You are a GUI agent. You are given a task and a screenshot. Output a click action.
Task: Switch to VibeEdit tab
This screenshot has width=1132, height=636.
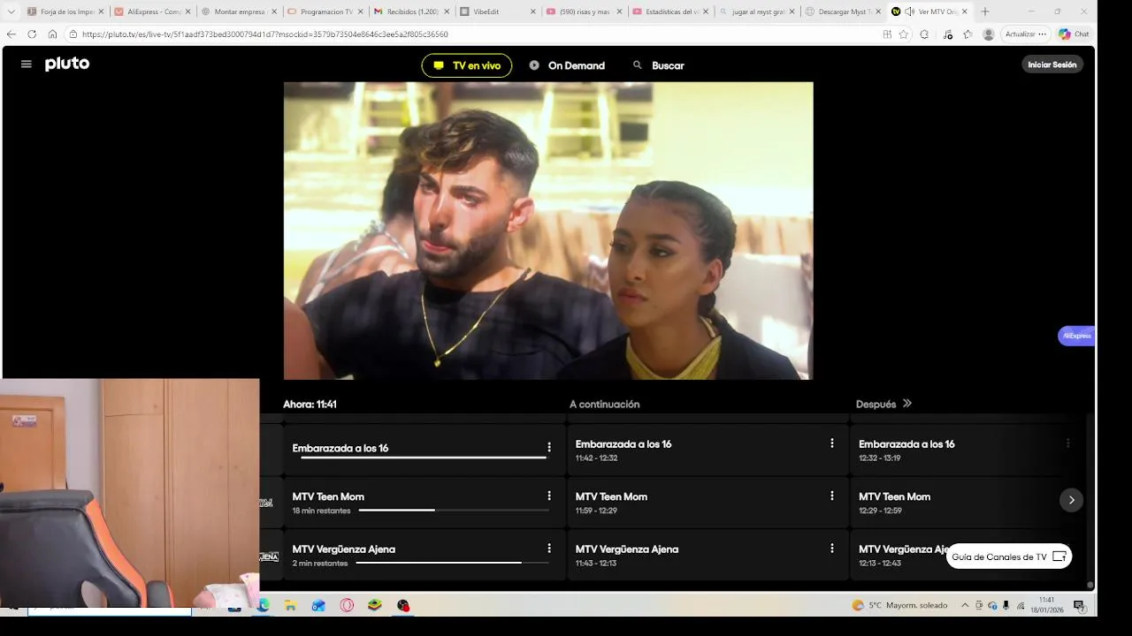(x=499, y=11)
